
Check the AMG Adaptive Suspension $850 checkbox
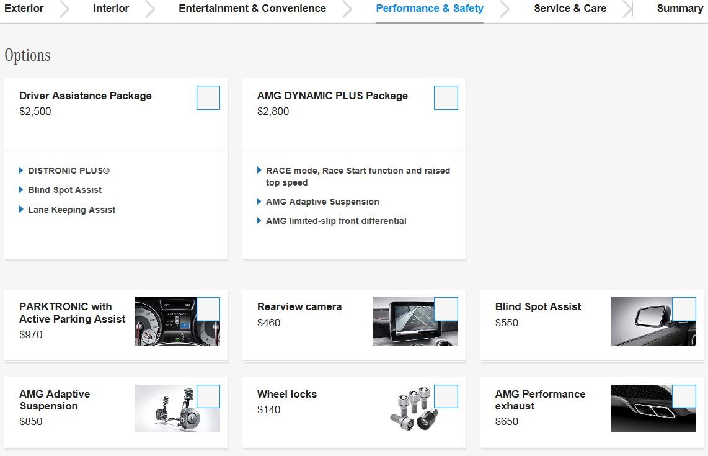pyautogui.click(x=208, y=396)
